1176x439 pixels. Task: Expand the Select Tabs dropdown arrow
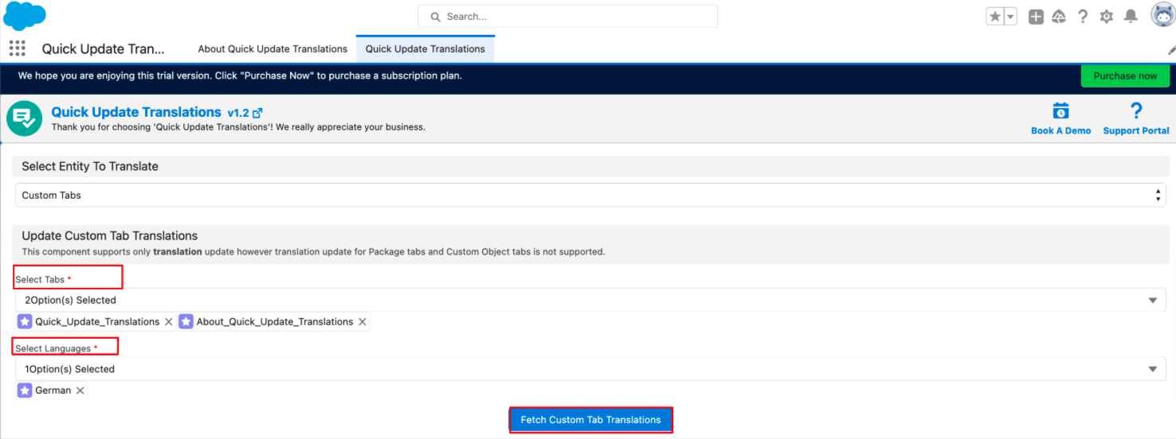pos(1153,301)
